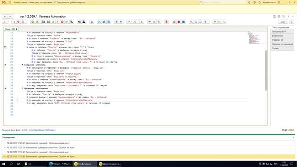The image size is (297, 167).
Task: Stop execution with the red circle icon after play
Action: coord(62,22)
